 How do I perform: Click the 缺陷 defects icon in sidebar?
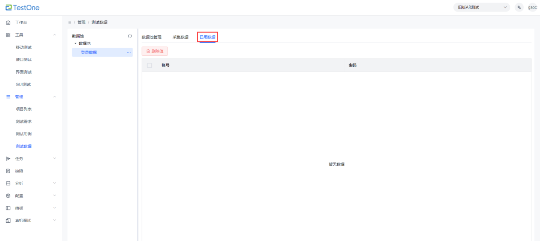tap(8, 171)
